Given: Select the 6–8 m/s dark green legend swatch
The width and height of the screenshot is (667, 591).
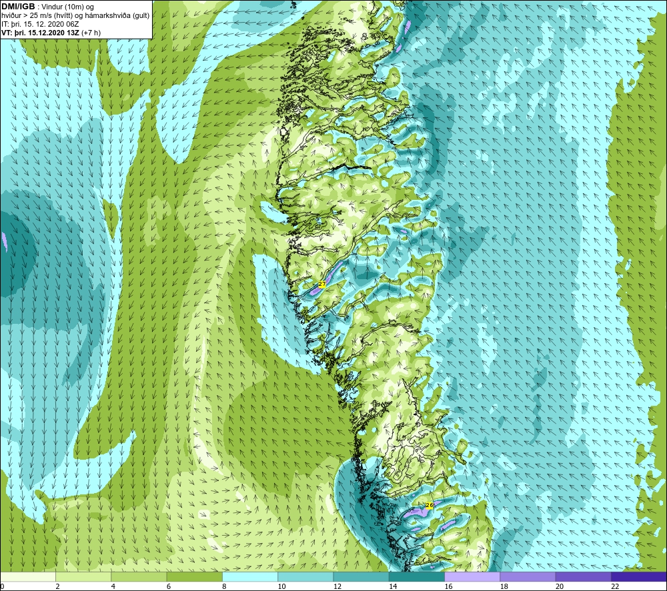Looking at the screenshot, I should (194, 576).
